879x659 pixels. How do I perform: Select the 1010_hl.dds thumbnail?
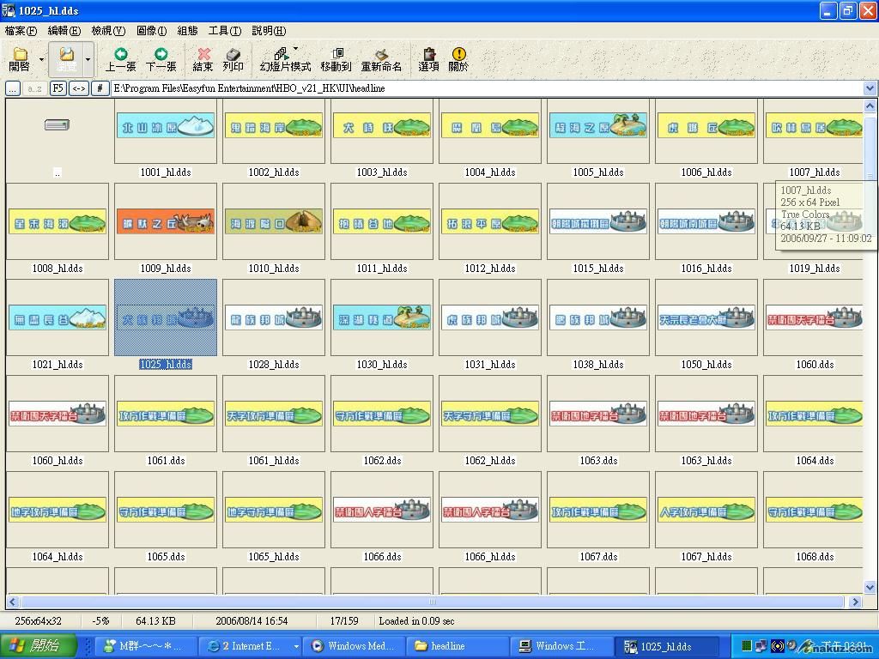click(274, 222)
